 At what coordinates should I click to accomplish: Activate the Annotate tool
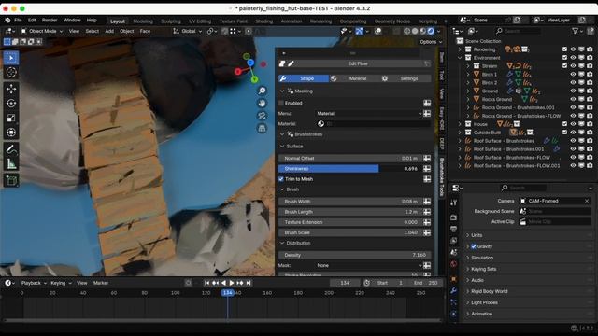[11, 149]
